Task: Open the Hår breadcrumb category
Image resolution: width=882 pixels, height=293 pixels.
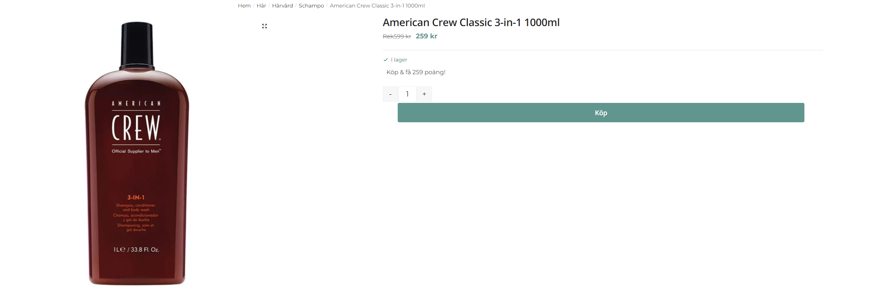Action: coord(261,6)
